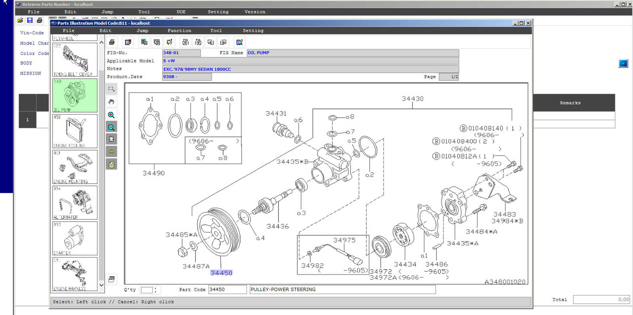
Task: Click the zoom out magnifier tool
Action: click(x=111, y=127)
